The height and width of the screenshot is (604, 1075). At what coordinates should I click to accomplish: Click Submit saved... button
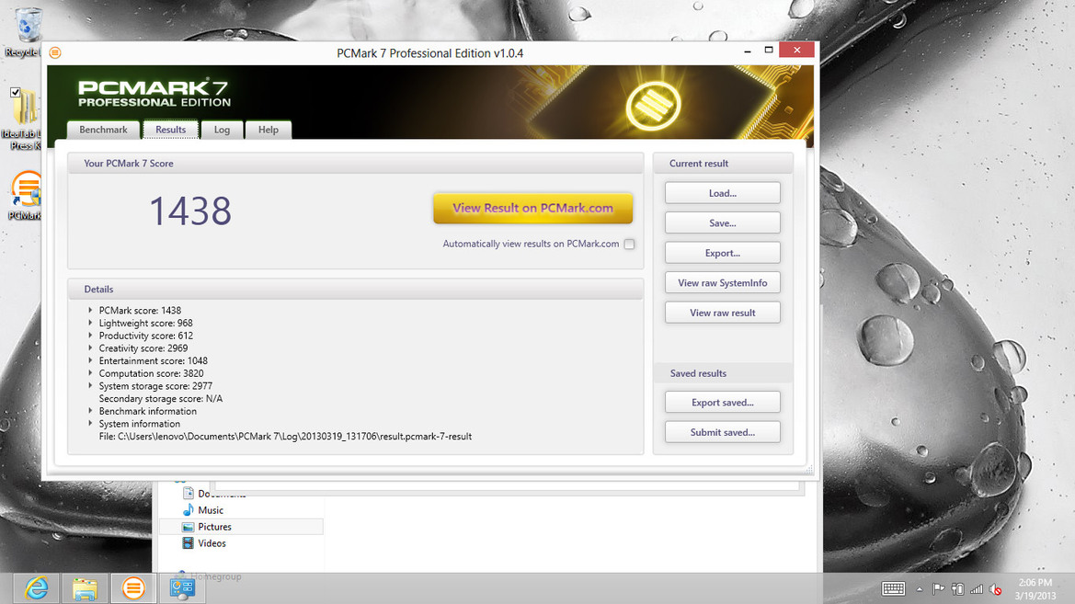(x=723, y=432)
